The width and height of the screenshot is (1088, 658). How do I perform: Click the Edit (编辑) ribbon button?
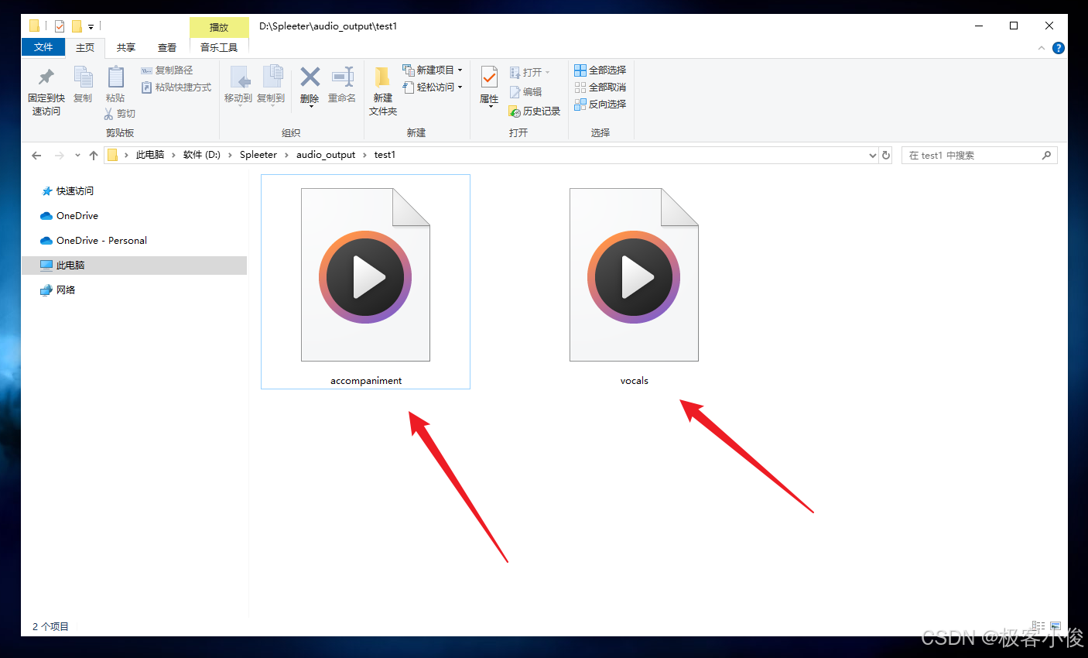click(526, 92)
